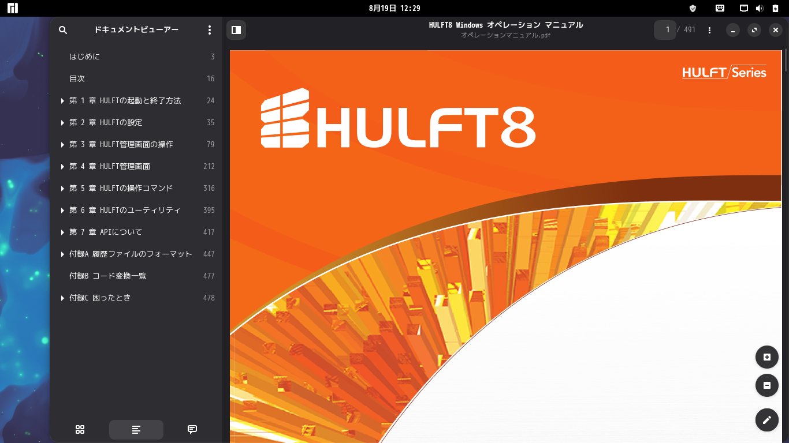The height and width of the screenshot is (443, 789).
Task: Click page number 477 beside 付録B
Action: [x=209, y=276]
